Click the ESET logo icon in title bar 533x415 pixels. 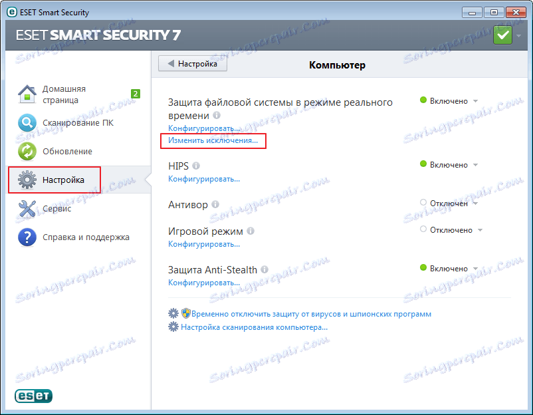click(x=11, y=12)
